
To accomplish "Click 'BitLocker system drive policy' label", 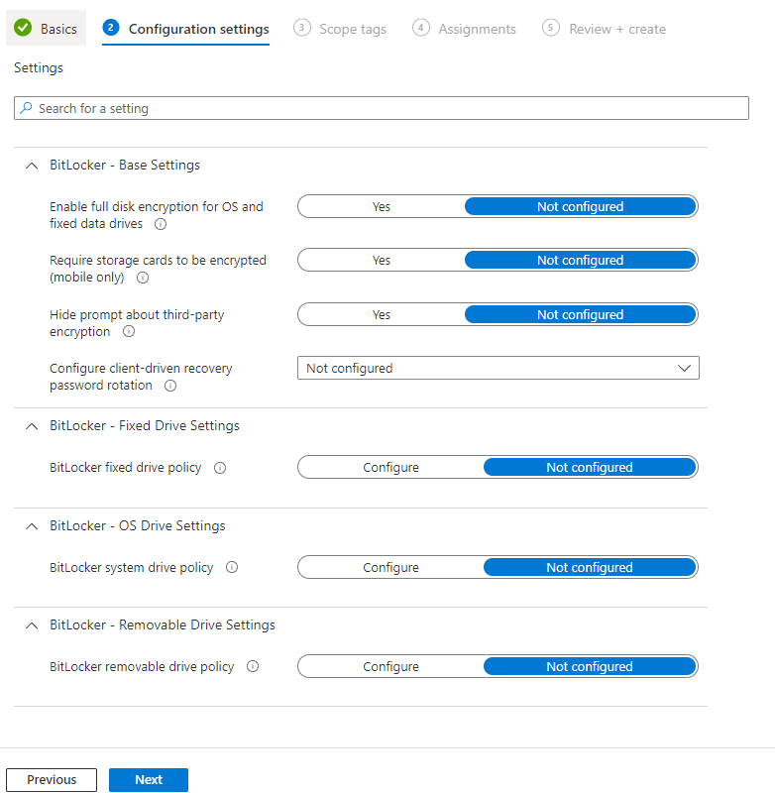I will 132,567.
